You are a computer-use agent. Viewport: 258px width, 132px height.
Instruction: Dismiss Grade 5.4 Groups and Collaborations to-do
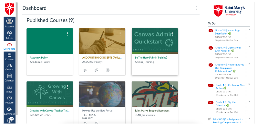pos(249,64)
